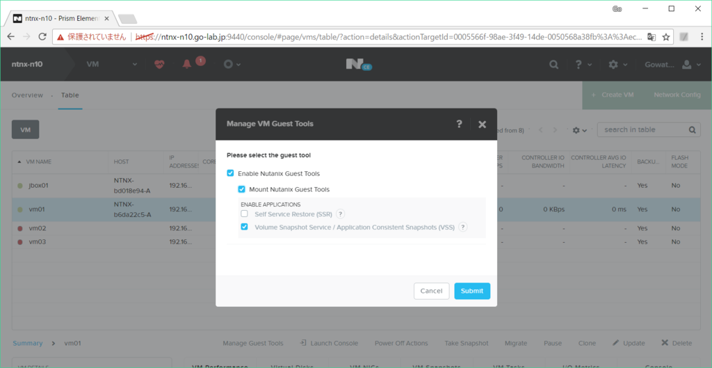Click Migrate action
Image resolution: width=712 pixels, height=368 pixels.
coord(516,344)
